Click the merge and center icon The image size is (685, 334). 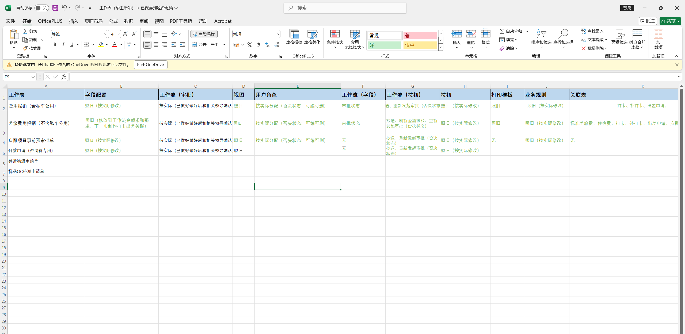(195, 45)
